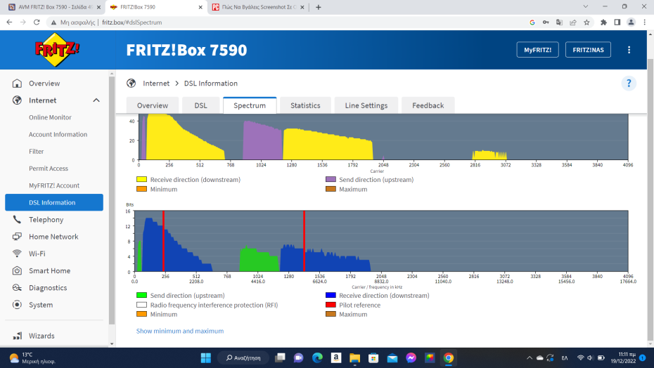Open the header three-dot options menu
Screen dimensions: 654x368
coord(629,50)
